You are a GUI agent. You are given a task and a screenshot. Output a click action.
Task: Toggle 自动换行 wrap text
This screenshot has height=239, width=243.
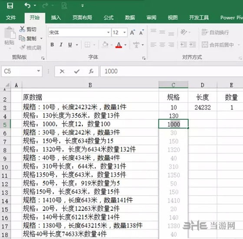(x=215, y=32)
